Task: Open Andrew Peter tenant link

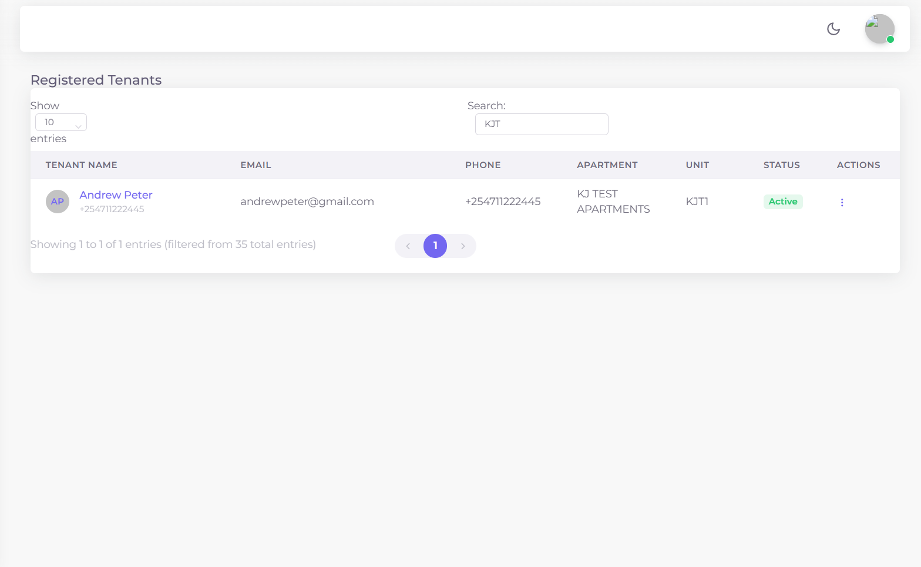Action: point(116,195)
